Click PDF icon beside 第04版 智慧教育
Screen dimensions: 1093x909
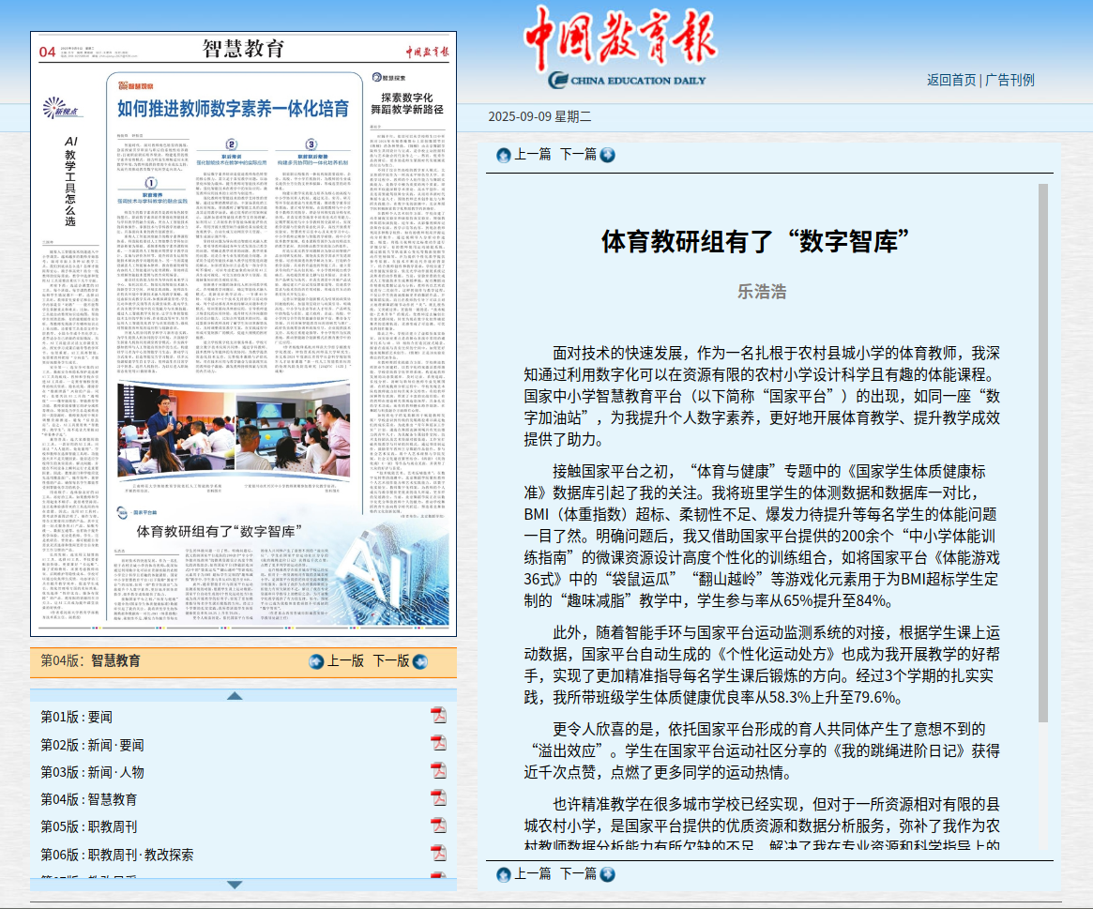pyautogui.click(x=438, y=798)
